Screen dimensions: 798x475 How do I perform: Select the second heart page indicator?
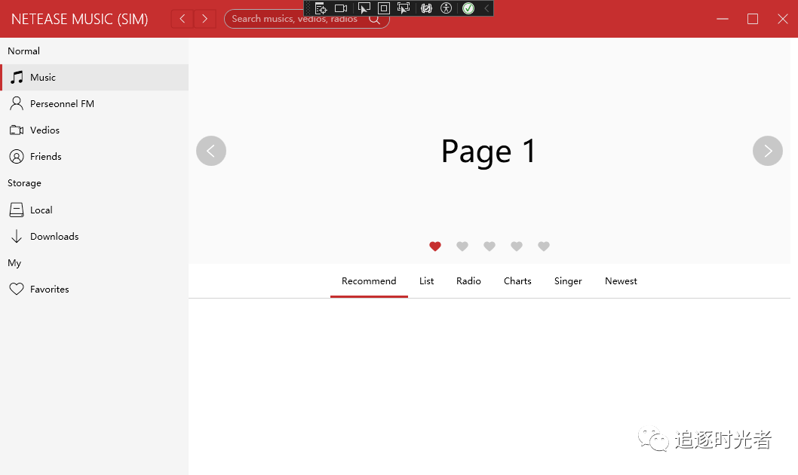(x=462, y=246)
